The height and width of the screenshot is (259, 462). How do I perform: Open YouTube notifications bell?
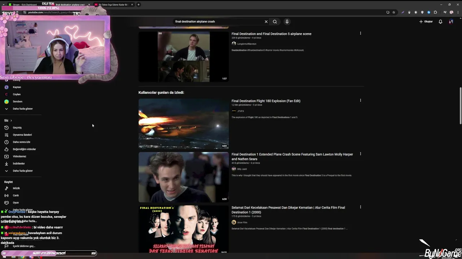point(440,22)
